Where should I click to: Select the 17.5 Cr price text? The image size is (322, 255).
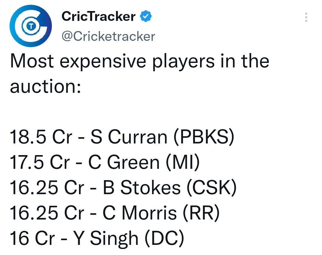click(40, 162)
